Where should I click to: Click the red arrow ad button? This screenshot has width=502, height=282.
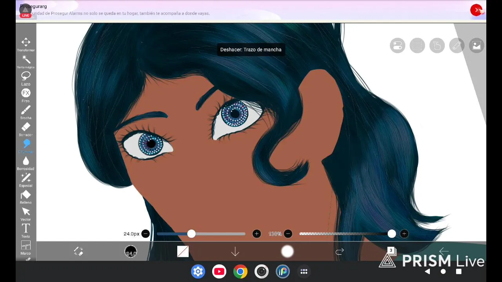coord(476,10)
